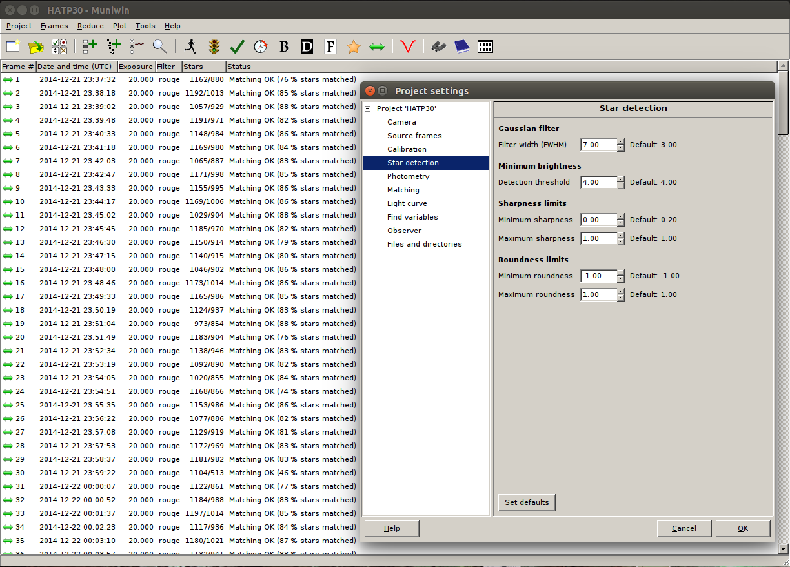Select Source frames settings page
Image resolution: width=790 pixels, height=567 pixels.
pyautogui.click(x=414, y=136)
